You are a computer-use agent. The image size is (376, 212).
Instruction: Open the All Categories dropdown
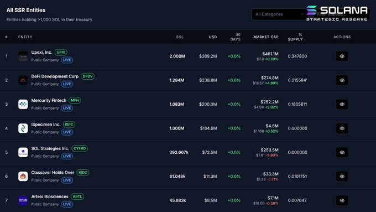click(279, 14)
